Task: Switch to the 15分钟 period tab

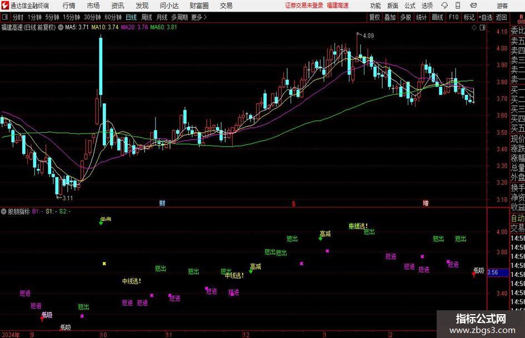Action: coord(72,17)
